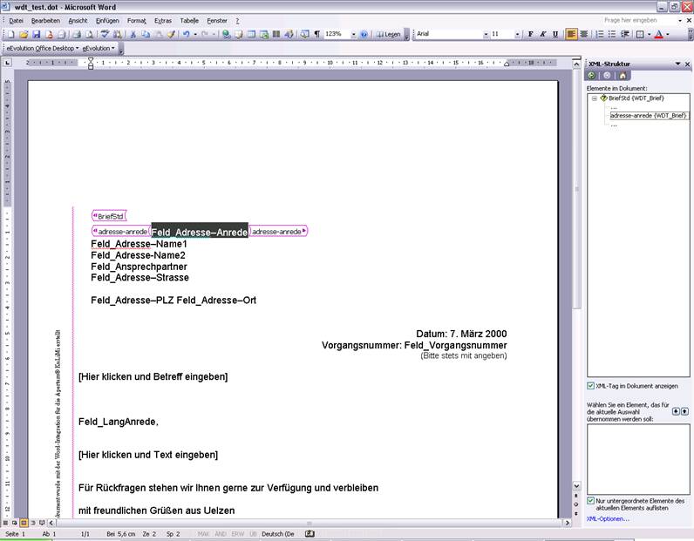Apply the red font color swatch

coord(658,34)
